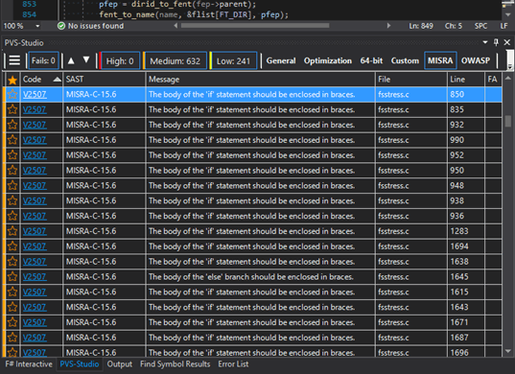The width and height of the screenshot is (515, 374).
Task: Toggle the MISRA warnings group button
Action: 440,60
